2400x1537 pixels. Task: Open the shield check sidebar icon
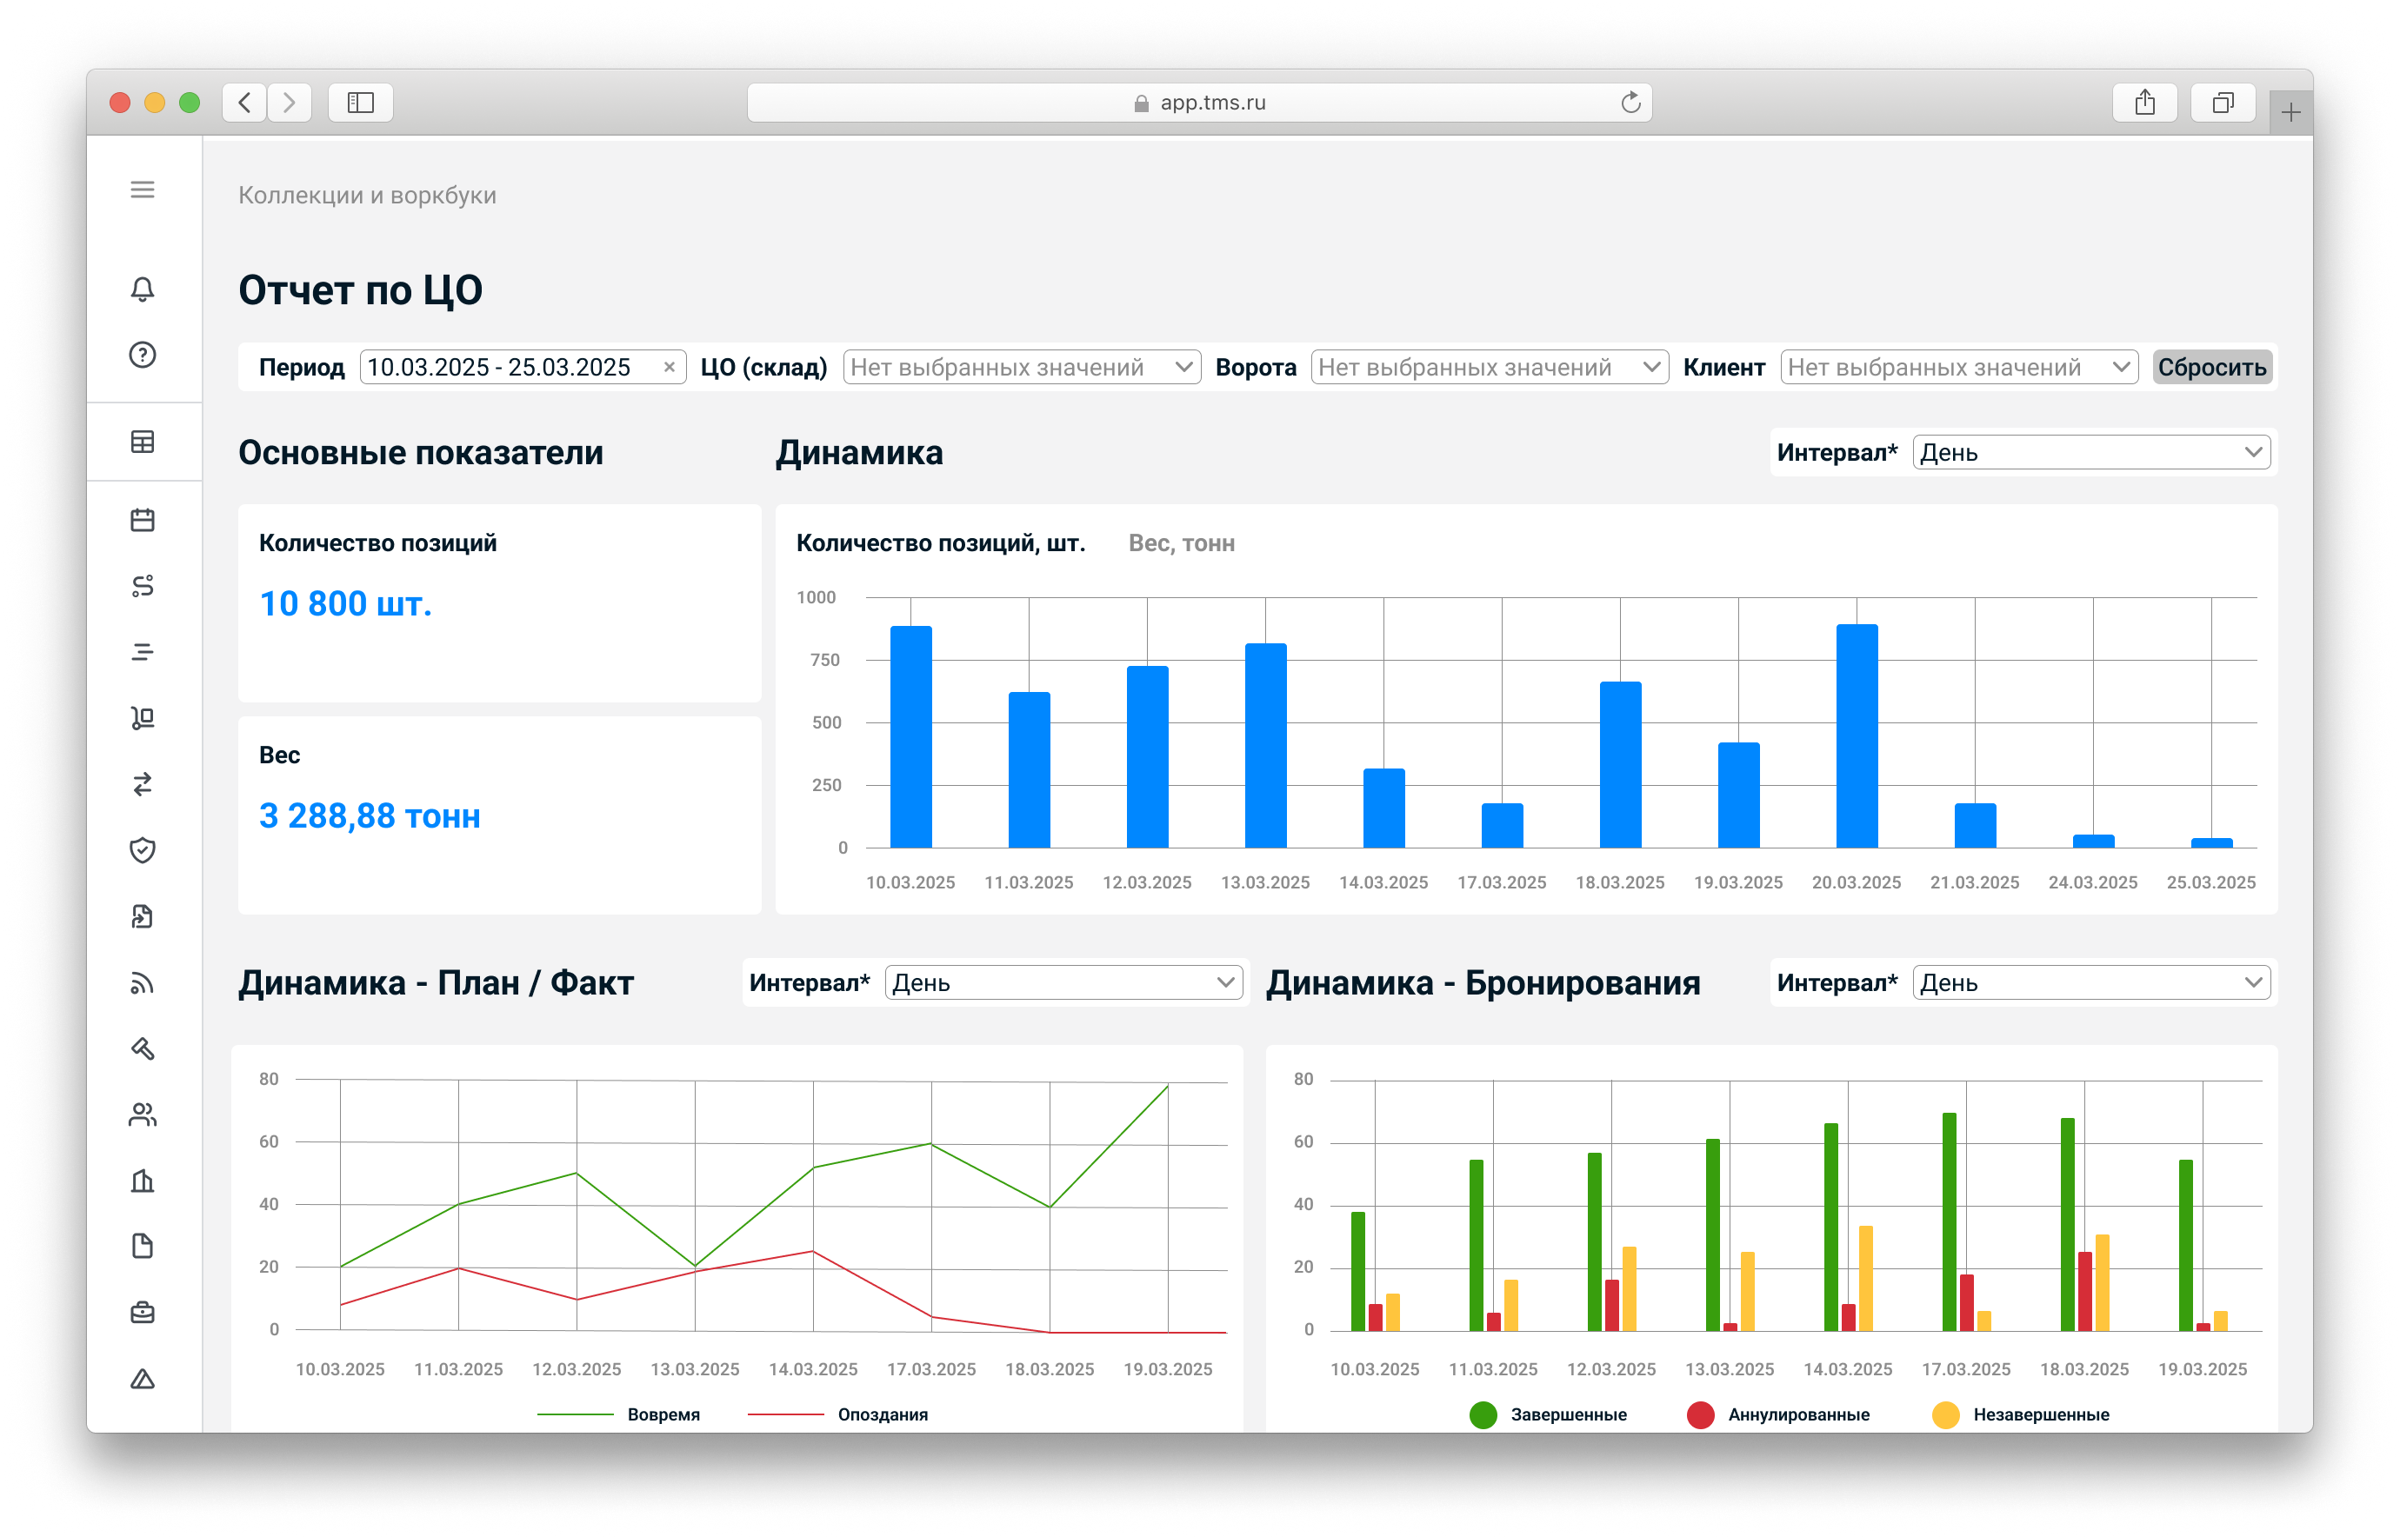pos(143,850)
